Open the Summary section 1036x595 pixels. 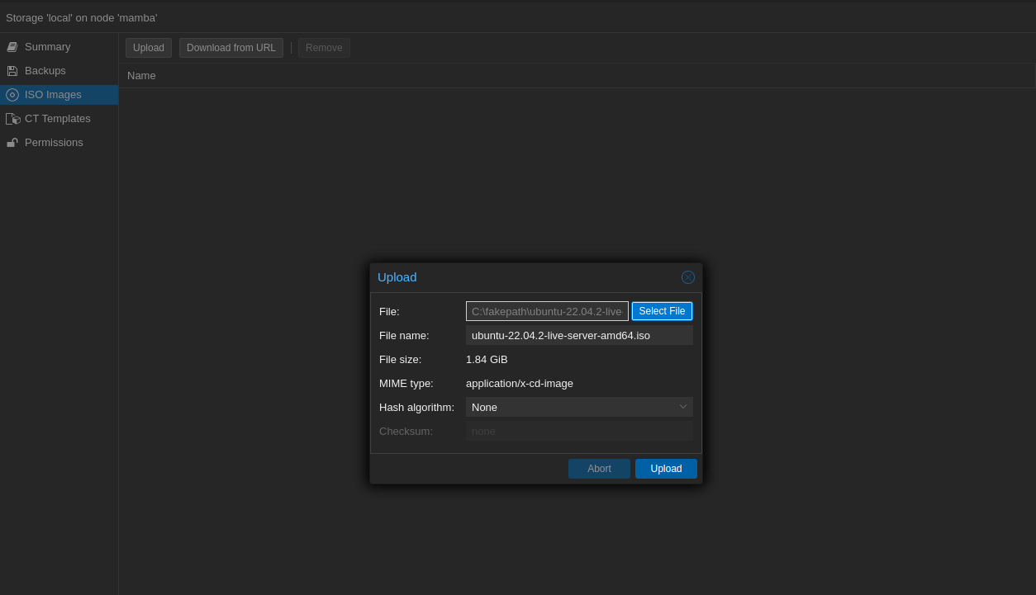point(59,47)
